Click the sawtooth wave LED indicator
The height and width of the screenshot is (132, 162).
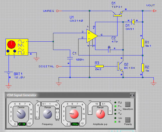(115, 106)
